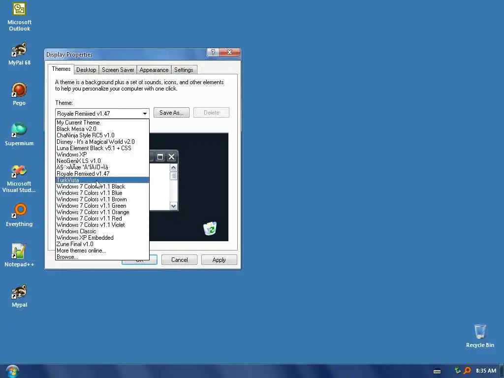This screenshot has width=504, height=378.
Task: Choose Windows 7 Colors v1.1 Green
Action: point(102,206)
